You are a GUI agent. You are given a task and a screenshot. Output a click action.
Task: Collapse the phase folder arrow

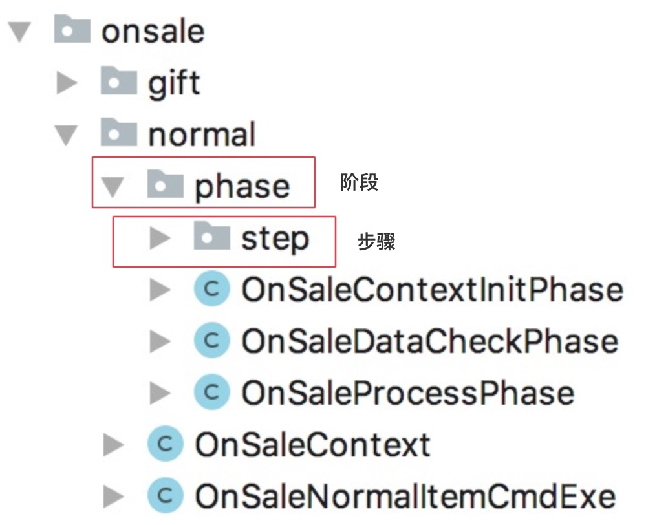113,187
